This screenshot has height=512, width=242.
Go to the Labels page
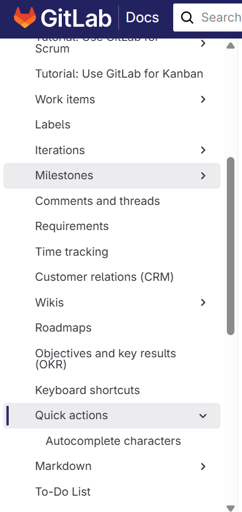pos(53,124)
